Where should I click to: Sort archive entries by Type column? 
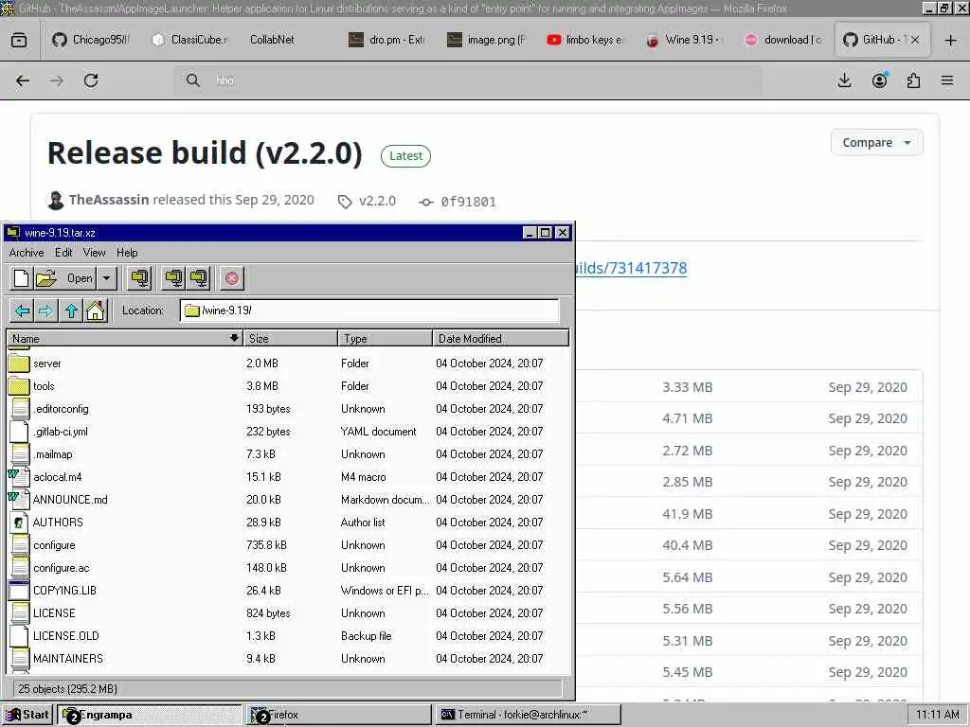coord(385,338)
